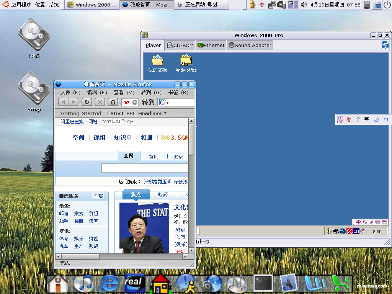The image size is (392, 294).
Task: Open the colorful house icon in the dock
Action: coord(160,284)
